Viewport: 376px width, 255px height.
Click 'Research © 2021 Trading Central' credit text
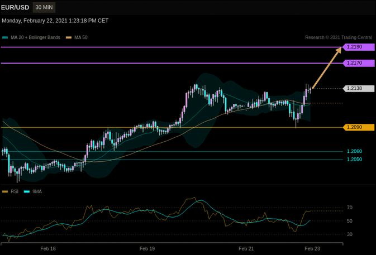pyautogui.click(x=339, y=37)
